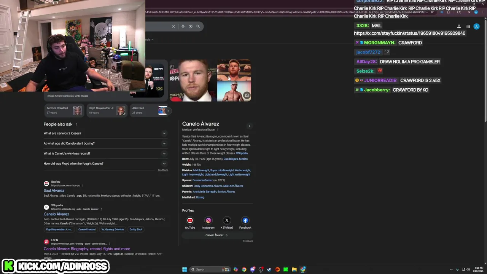Open Google Lens image search
This screenshot has height=274, width=487.
tap(191, 26)
